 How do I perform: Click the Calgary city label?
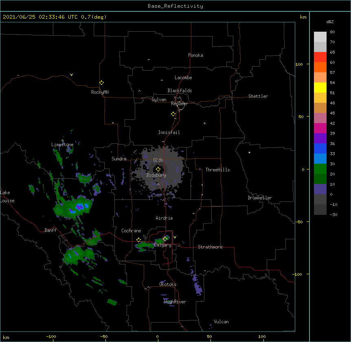(163, 245)
